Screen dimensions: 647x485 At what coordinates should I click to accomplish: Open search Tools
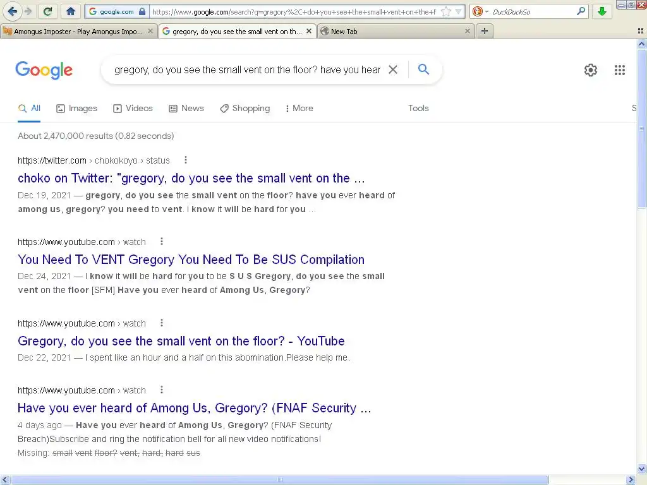coord(418,108)
